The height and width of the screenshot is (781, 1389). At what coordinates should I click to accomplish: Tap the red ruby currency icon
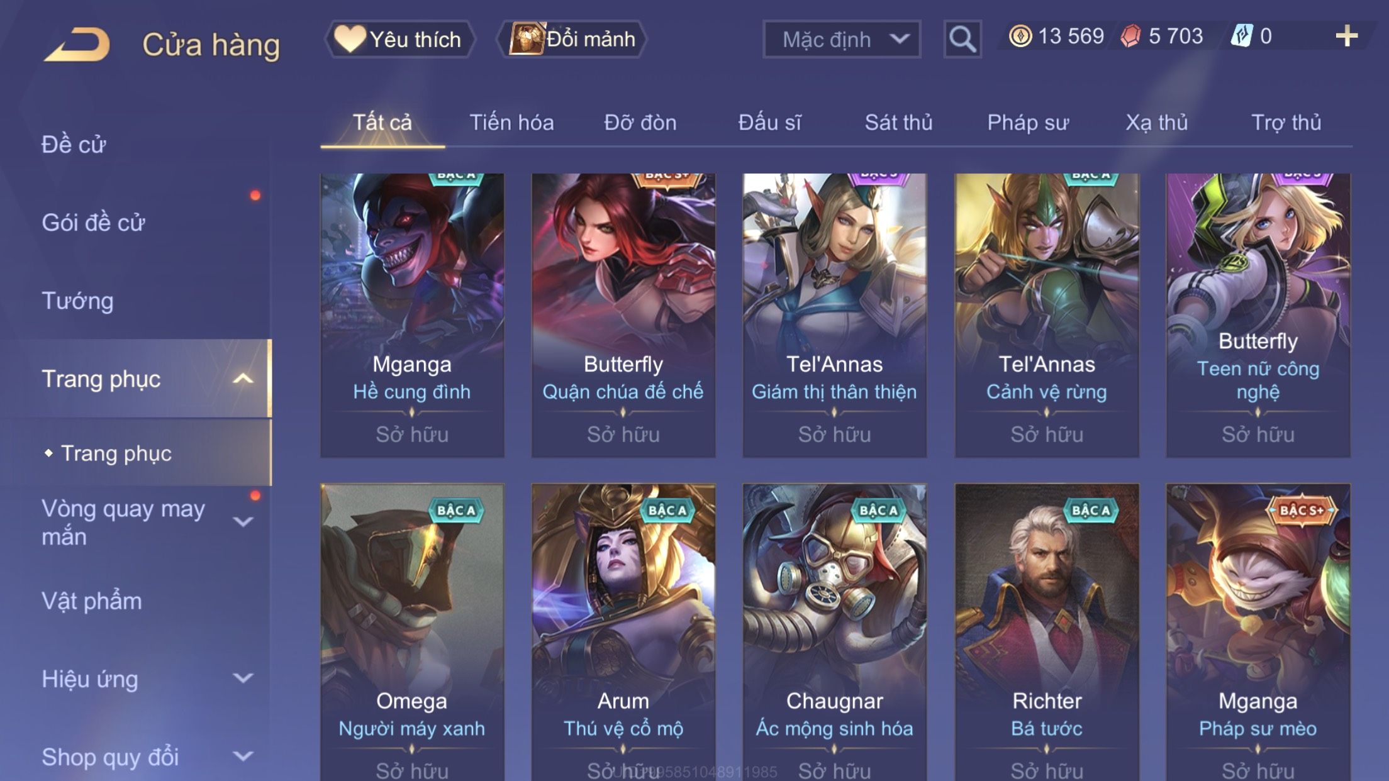1130,36
